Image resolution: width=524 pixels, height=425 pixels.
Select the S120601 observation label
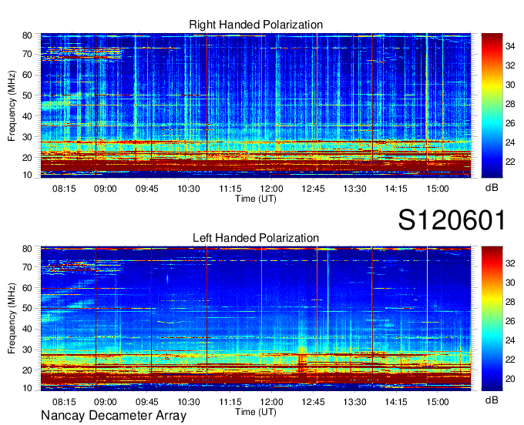tap(452, 219)
